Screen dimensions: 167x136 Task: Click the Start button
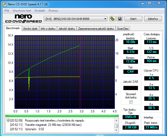pos(133,19)
